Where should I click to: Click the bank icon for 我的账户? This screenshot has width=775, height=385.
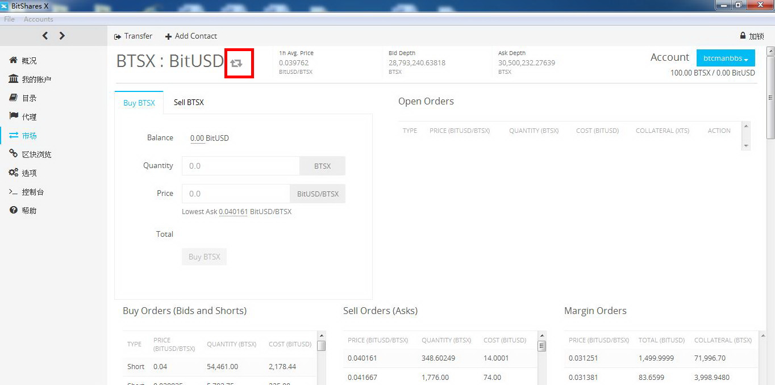tap(14, 79)
